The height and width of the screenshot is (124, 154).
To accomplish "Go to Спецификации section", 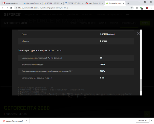I will pos(129,23).
